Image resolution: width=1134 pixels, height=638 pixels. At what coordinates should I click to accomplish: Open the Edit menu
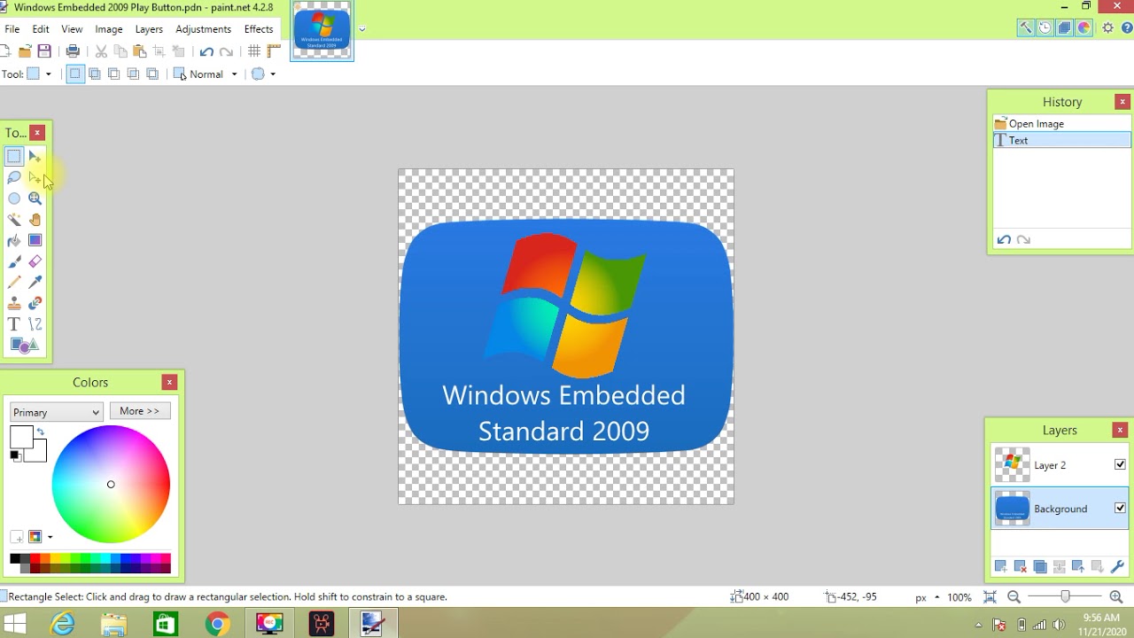pyautogui.click(x=41, y=29)
